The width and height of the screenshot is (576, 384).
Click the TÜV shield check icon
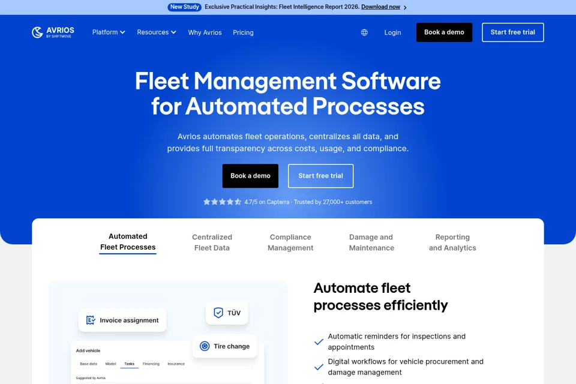pos(218,313)
